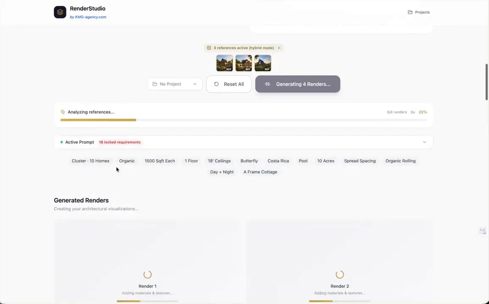Screen dimensions: 489x304
Task: Select the Organic tag
Action: pyautogui.click(x=127, y=161)
